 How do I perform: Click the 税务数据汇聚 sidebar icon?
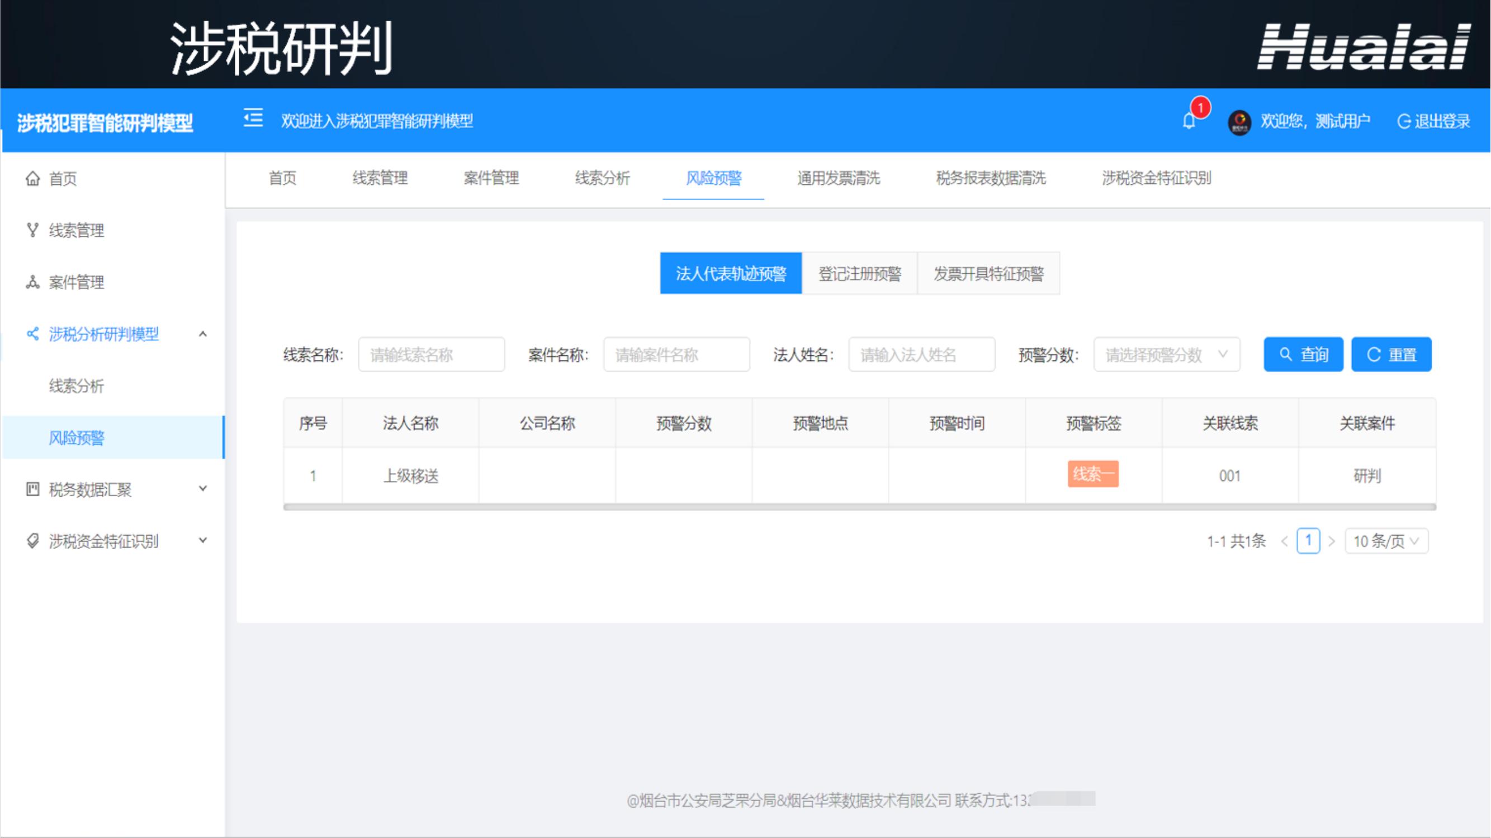pyautogui.click(x=33, y=489)
